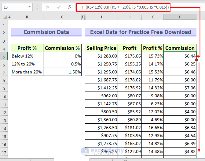Image resolution: width=205 pixels, height=161 pixels.
Task: Click the Enter checkmark icon in formula bar
Action: pyautogui.click(x=58, y=7)
